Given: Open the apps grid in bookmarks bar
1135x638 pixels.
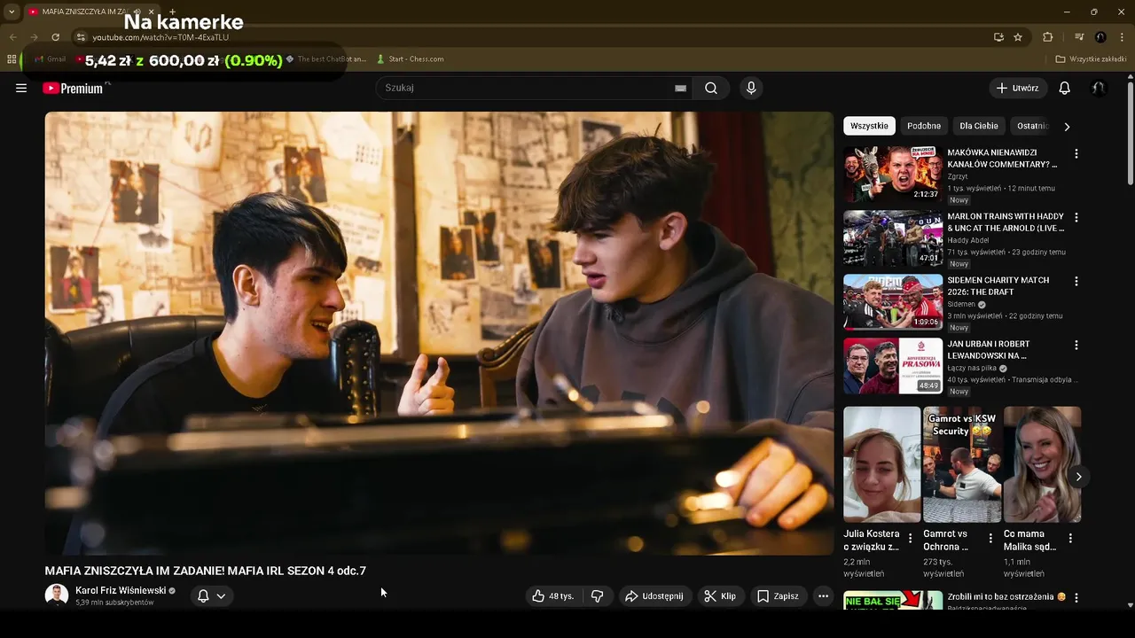Looking at the screenshot, I should pyautogui.click(x=12, y=59).
